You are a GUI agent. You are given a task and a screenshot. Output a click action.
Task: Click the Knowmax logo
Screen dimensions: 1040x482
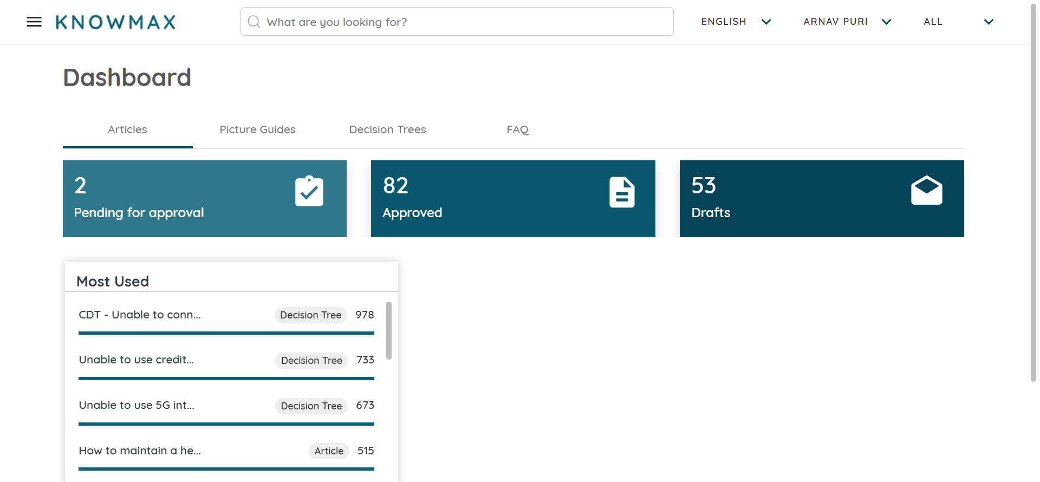tap(115, 22)
